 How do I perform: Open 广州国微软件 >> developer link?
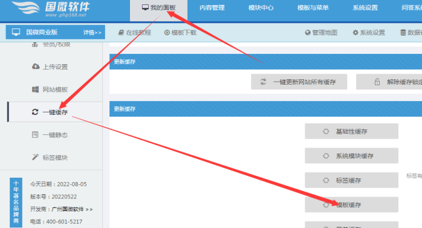click(72, 209)
